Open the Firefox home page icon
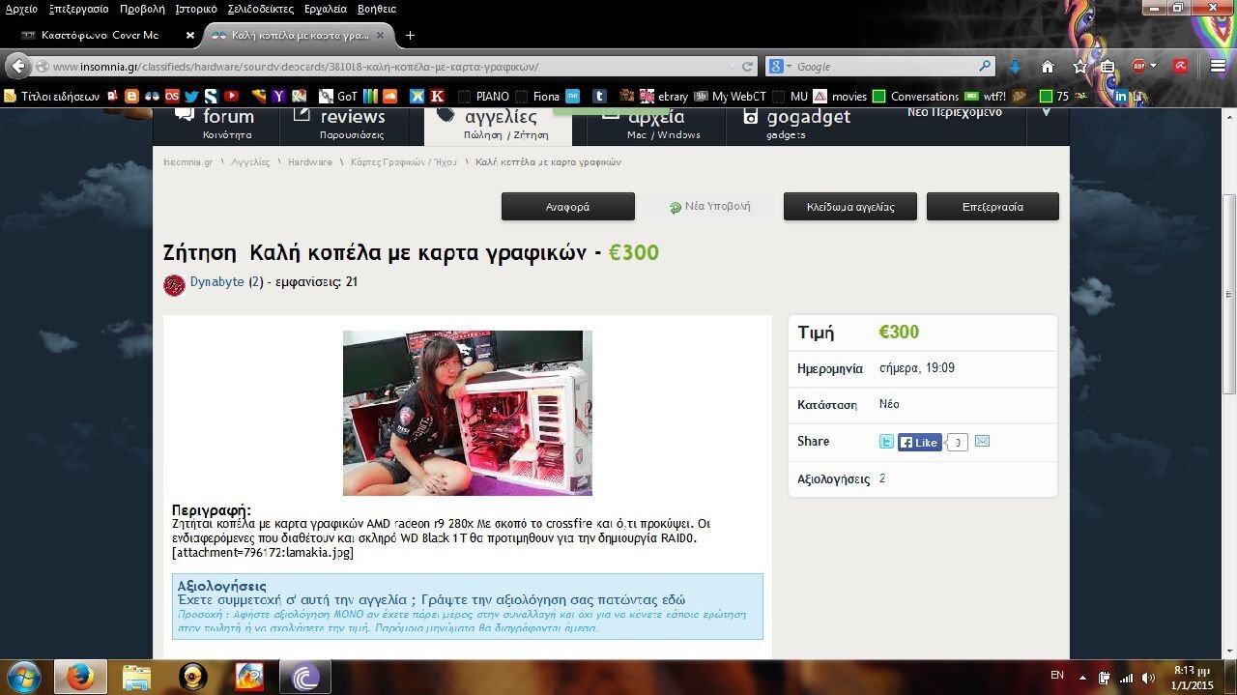 coord(1047,67)
